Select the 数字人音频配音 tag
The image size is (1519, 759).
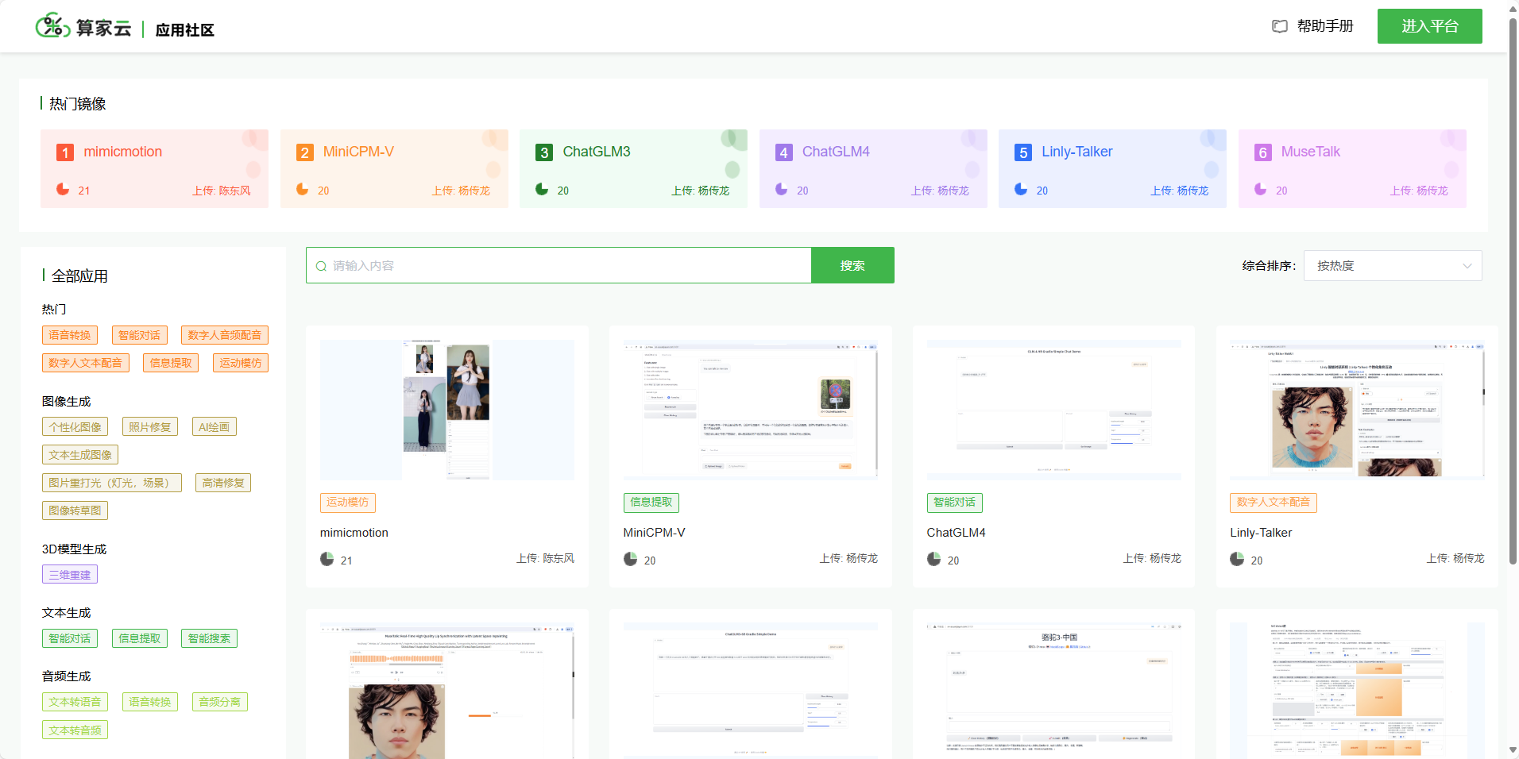(225, 335)
